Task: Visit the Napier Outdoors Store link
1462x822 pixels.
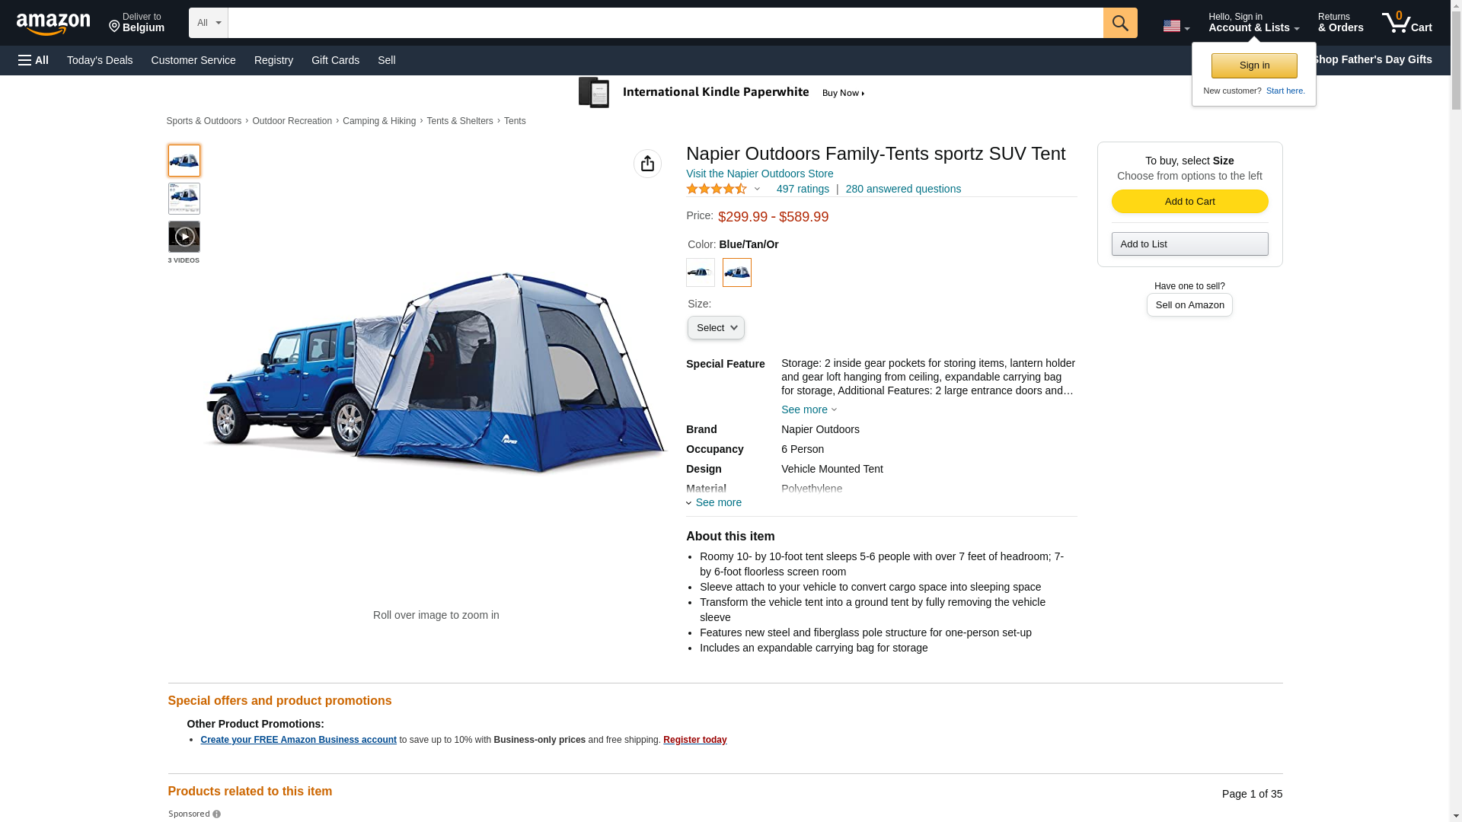Action: coord(759,174)
